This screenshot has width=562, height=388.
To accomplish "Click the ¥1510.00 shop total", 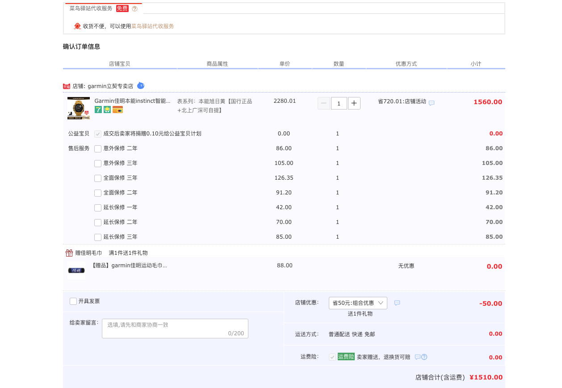I will click(x=486, y=377).
